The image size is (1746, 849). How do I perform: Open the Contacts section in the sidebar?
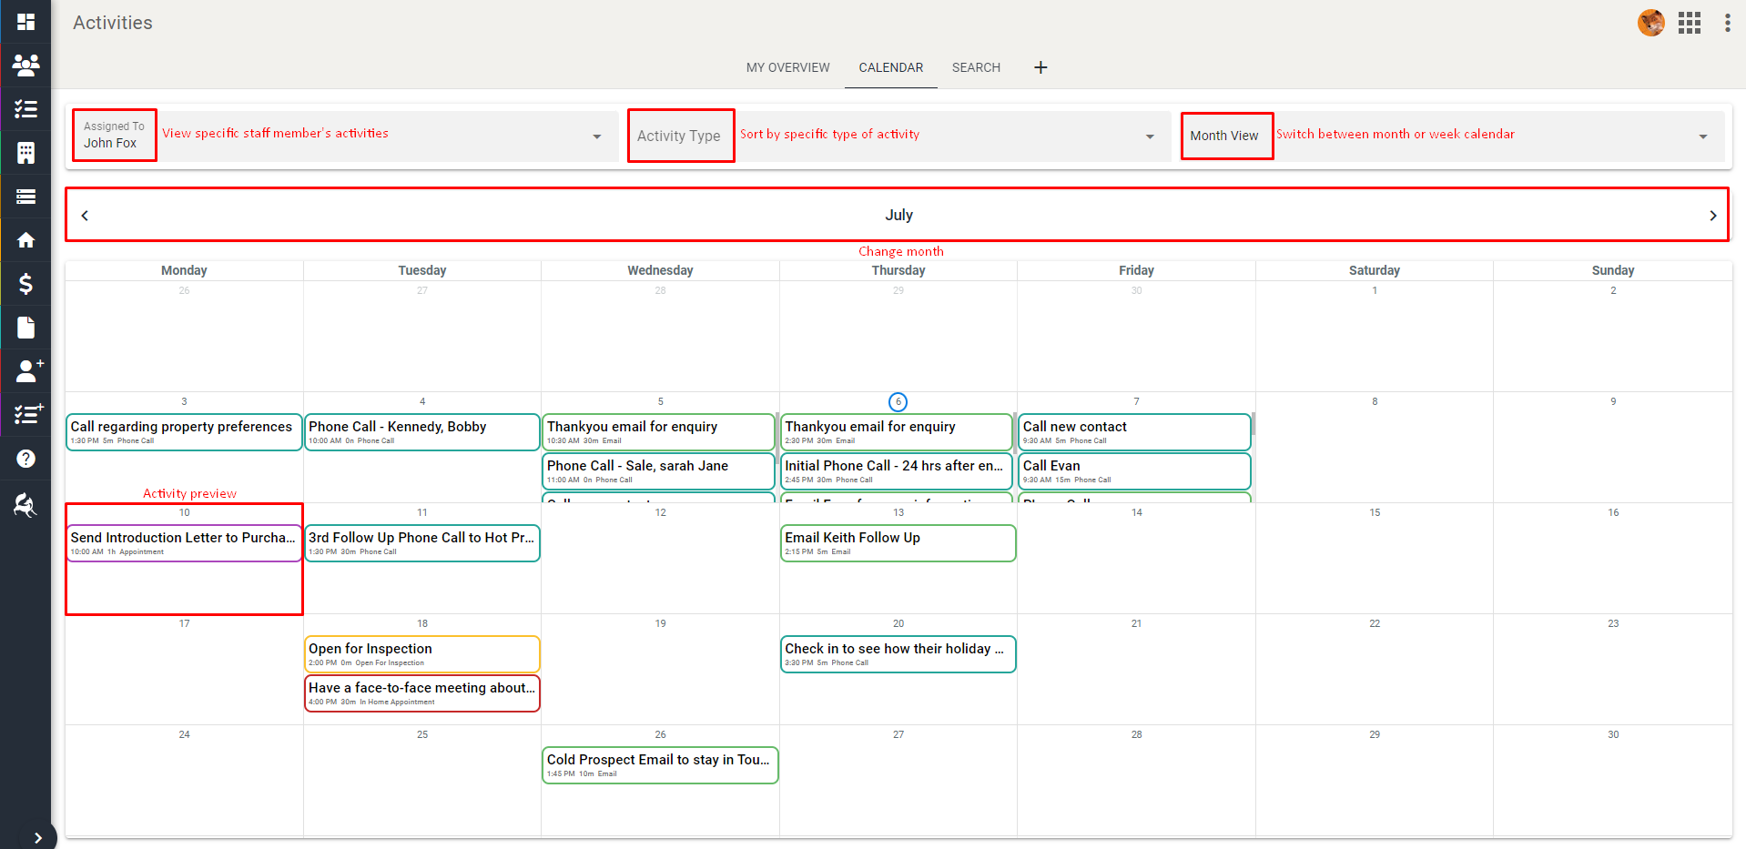click(x=25, y=66)
